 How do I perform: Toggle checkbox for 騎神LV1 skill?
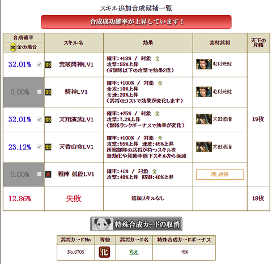(39, 92)
